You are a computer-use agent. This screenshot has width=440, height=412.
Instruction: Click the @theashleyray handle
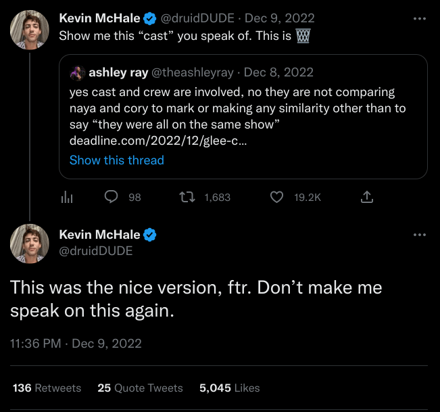[x=189, y=72]
